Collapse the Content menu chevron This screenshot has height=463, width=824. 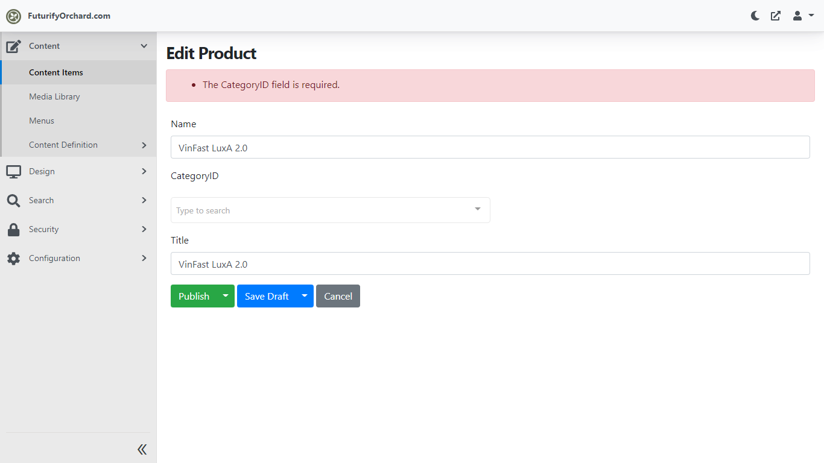(144, 46)
